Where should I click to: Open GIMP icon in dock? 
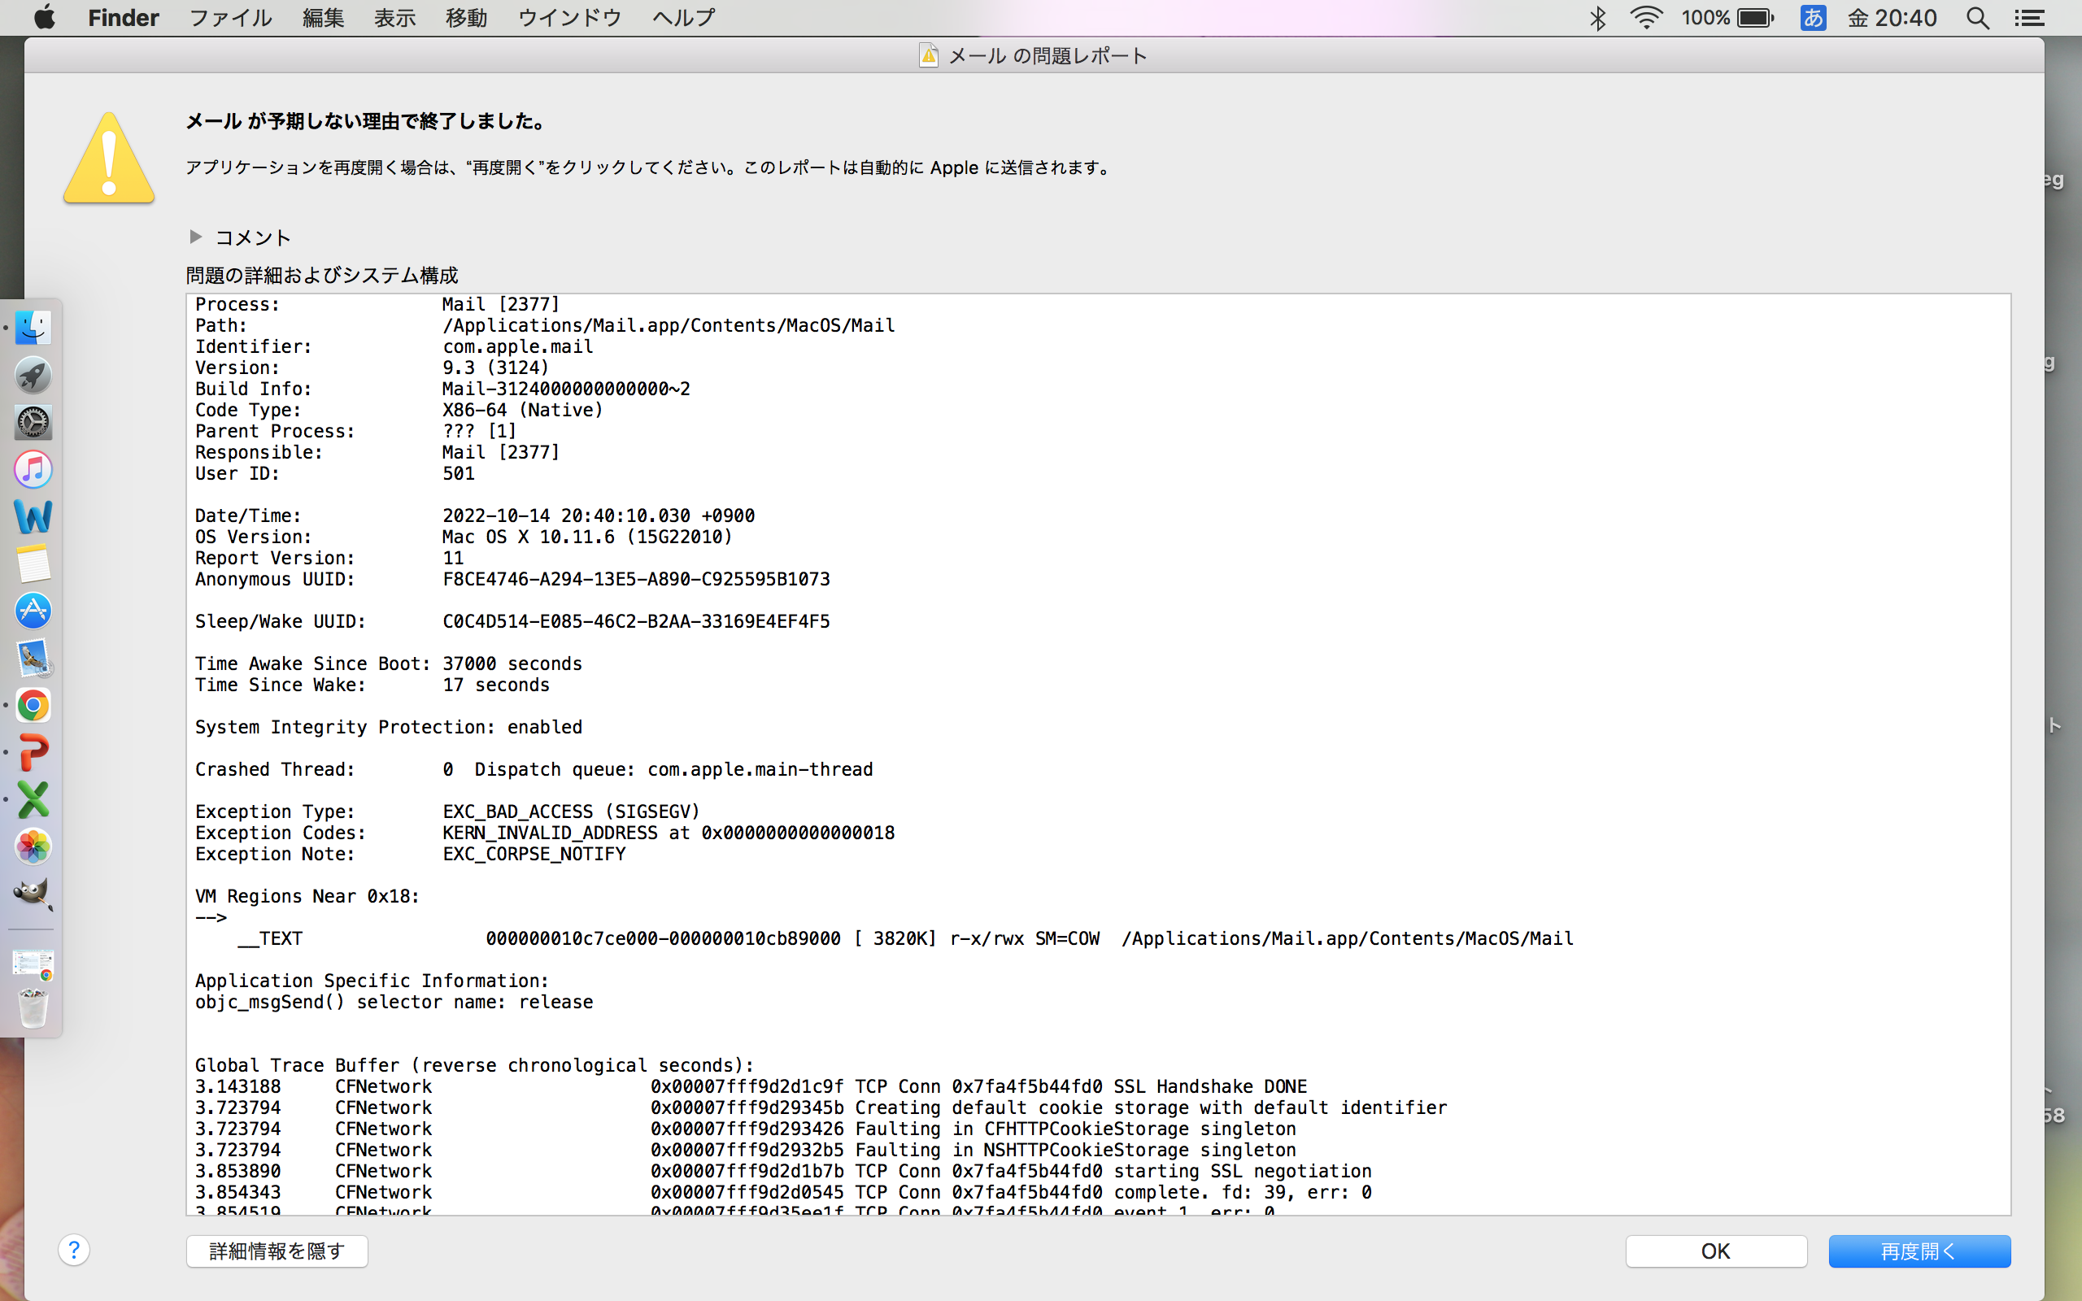click(x=33, y=893)
